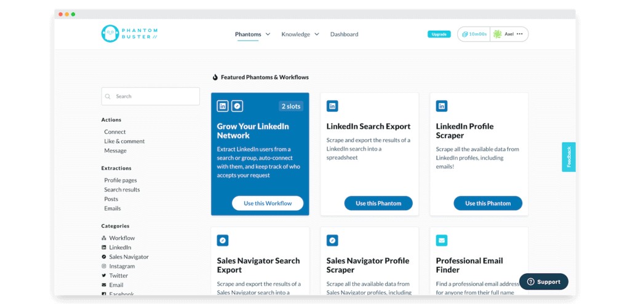
Task: Click the 10m00s execution time indicator
Action: tap(474, 34)
